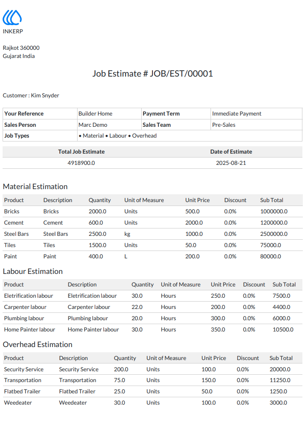Click the Plumbing labour sub total 6000.0
Viewport: 305px width, 431px height.
(x=281, y=318)
